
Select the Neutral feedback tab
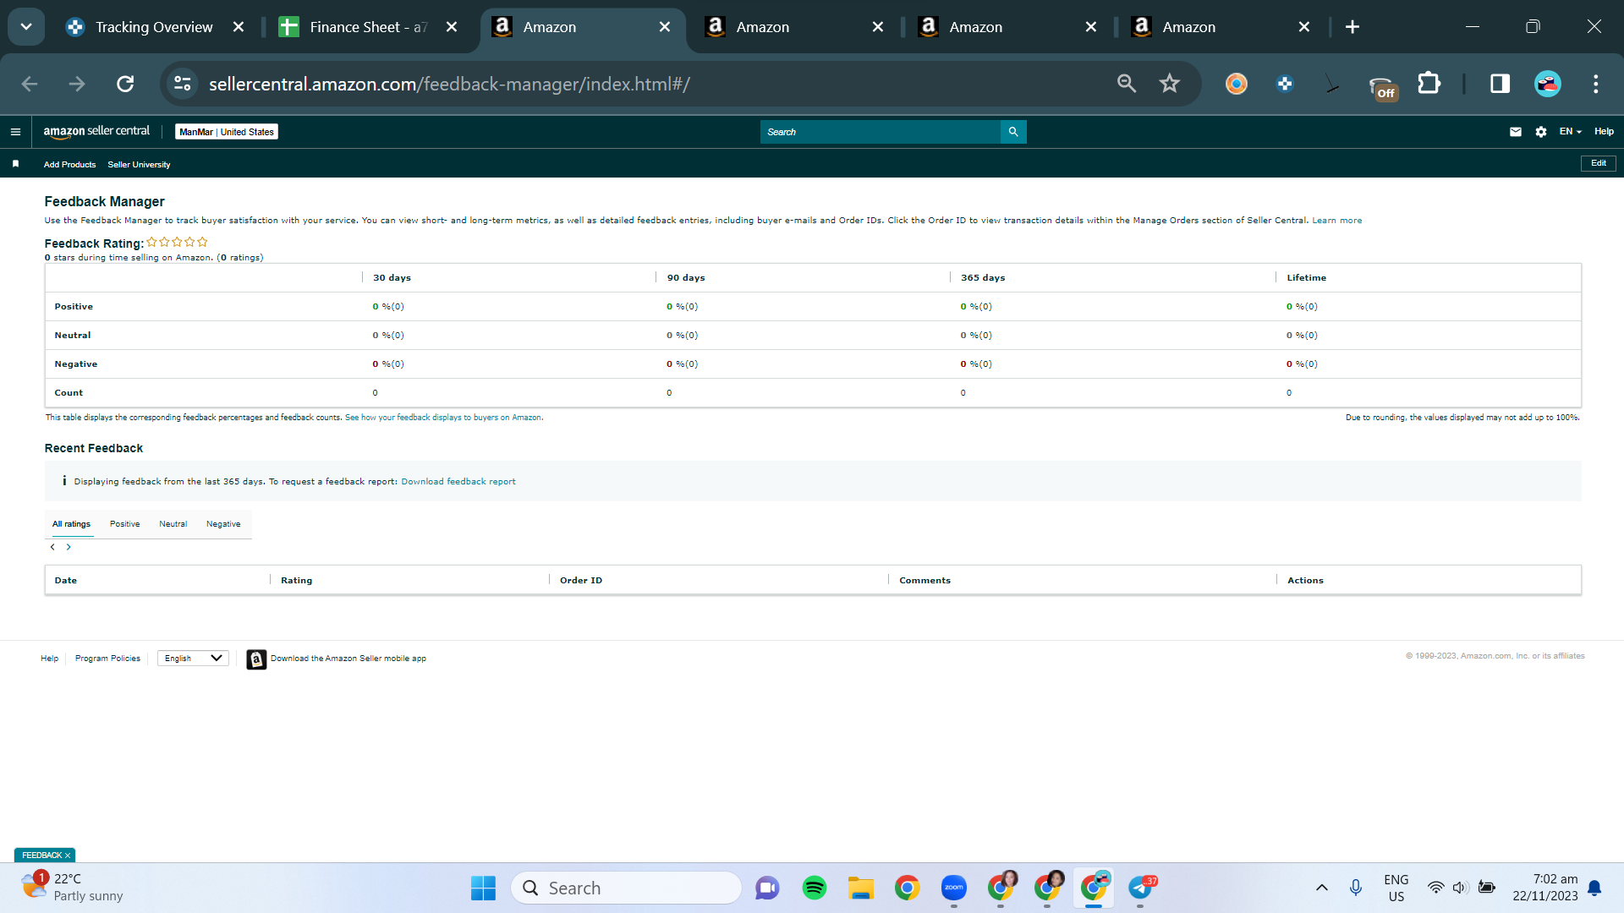pos(173,524)
